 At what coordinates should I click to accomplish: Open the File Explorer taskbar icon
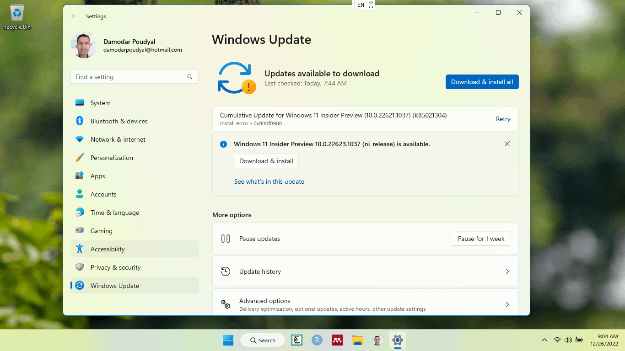point(357,340)
